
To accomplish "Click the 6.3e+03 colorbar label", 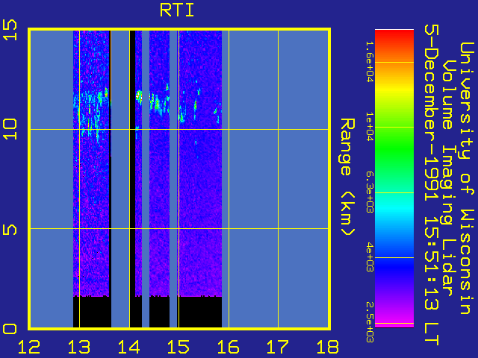I will [x=370, y=192].
